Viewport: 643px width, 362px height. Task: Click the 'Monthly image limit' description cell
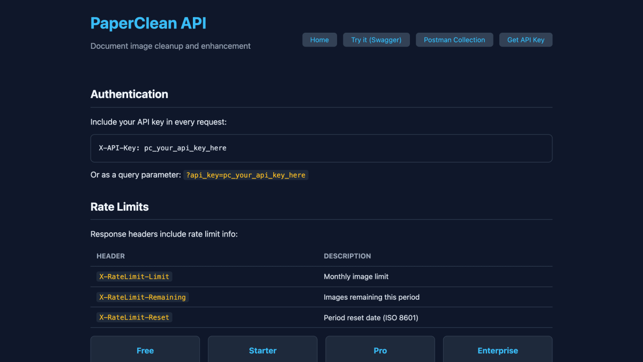coord(435,277)
